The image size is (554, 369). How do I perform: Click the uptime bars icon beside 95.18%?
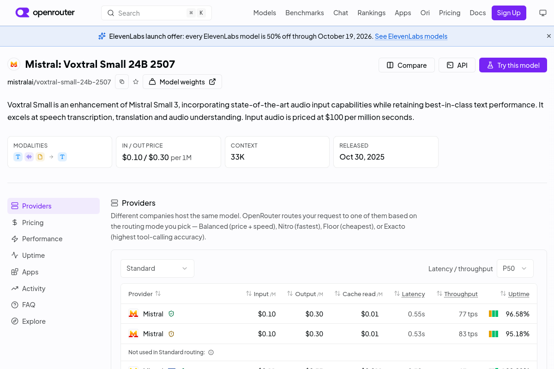coord(494,333)
